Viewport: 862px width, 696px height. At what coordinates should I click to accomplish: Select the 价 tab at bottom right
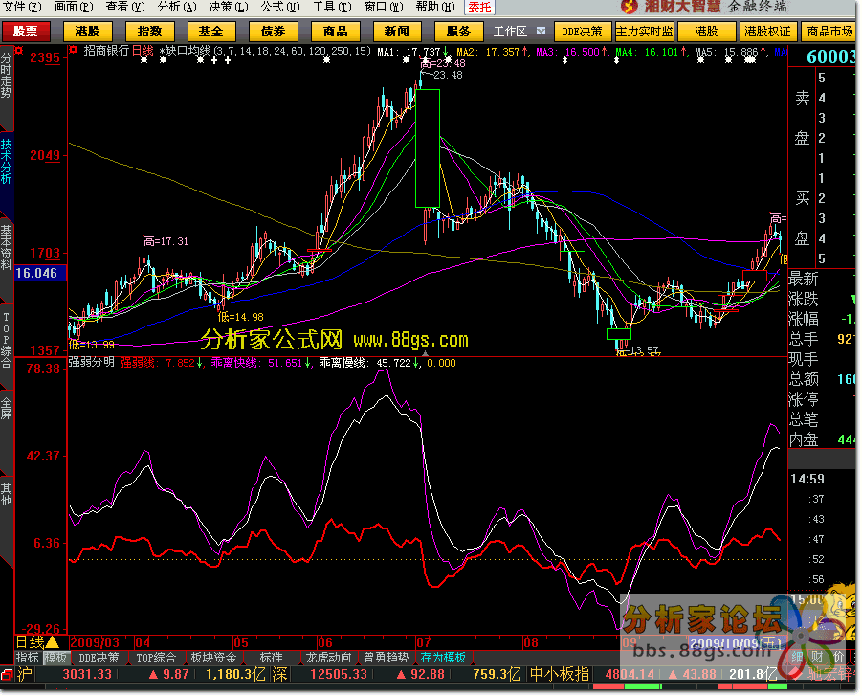point(838,657)
